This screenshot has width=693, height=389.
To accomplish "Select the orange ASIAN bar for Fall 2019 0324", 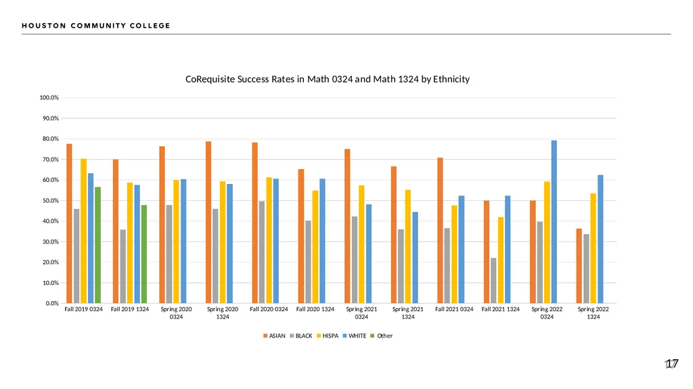I will click(x=70, y=224).
